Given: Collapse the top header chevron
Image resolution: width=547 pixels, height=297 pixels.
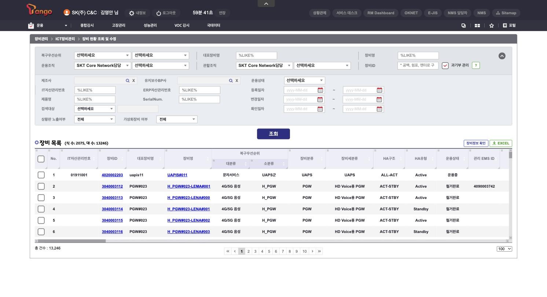Looking at the screenshot, I should pyautogui.click(x=266, y=3).
